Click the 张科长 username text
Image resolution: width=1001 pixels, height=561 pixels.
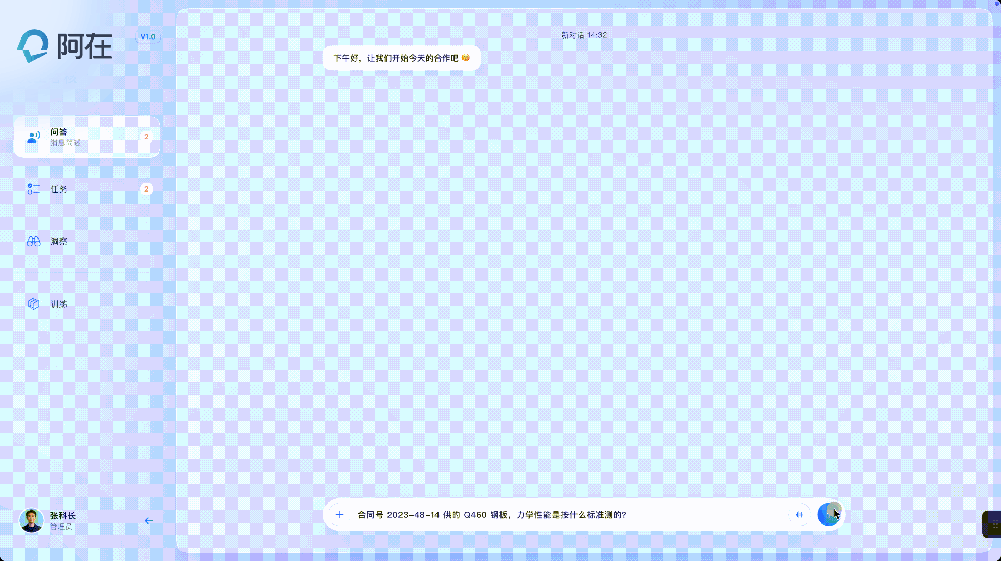63,515
